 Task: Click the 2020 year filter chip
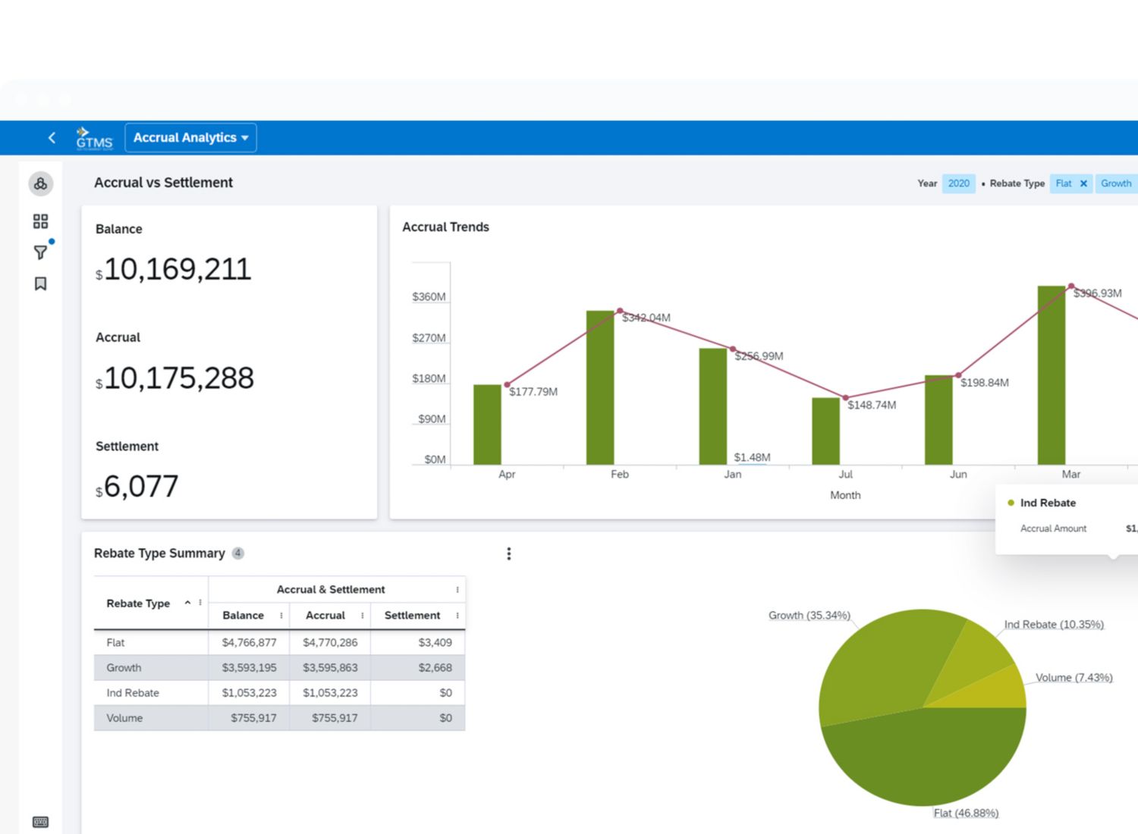[958, 183]
